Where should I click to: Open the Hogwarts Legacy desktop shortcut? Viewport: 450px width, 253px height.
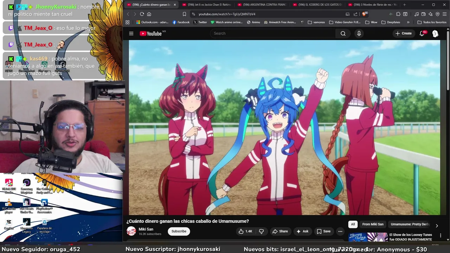[27, 225]
